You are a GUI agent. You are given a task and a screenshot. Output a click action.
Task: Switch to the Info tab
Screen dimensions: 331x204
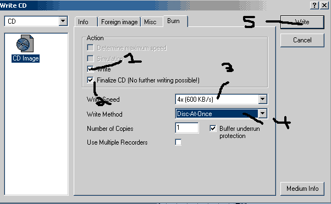pos(83,22)
